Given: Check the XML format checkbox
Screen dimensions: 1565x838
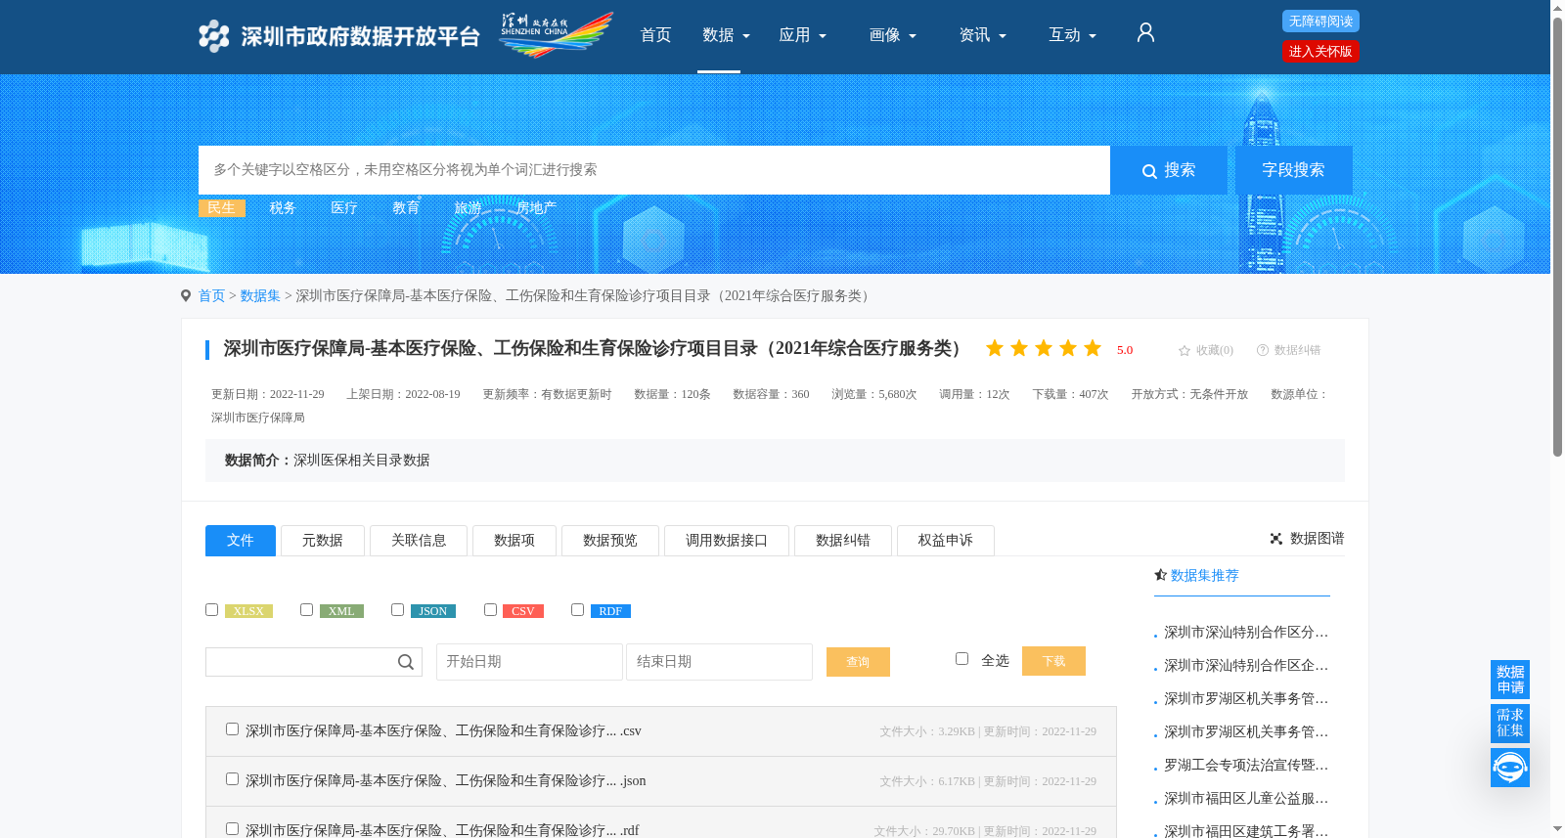Looking at the screenshot, I should tap(306, 610).
